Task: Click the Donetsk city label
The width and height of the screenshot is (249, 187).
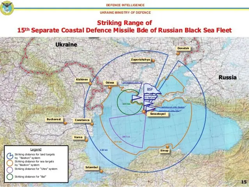Action: click(x=183, y=48)
